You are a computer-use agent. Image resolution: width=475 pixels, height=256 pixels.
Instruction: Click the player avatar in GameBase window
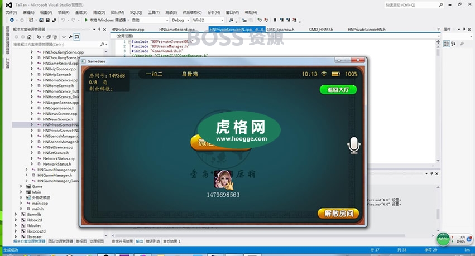(223, 180)
